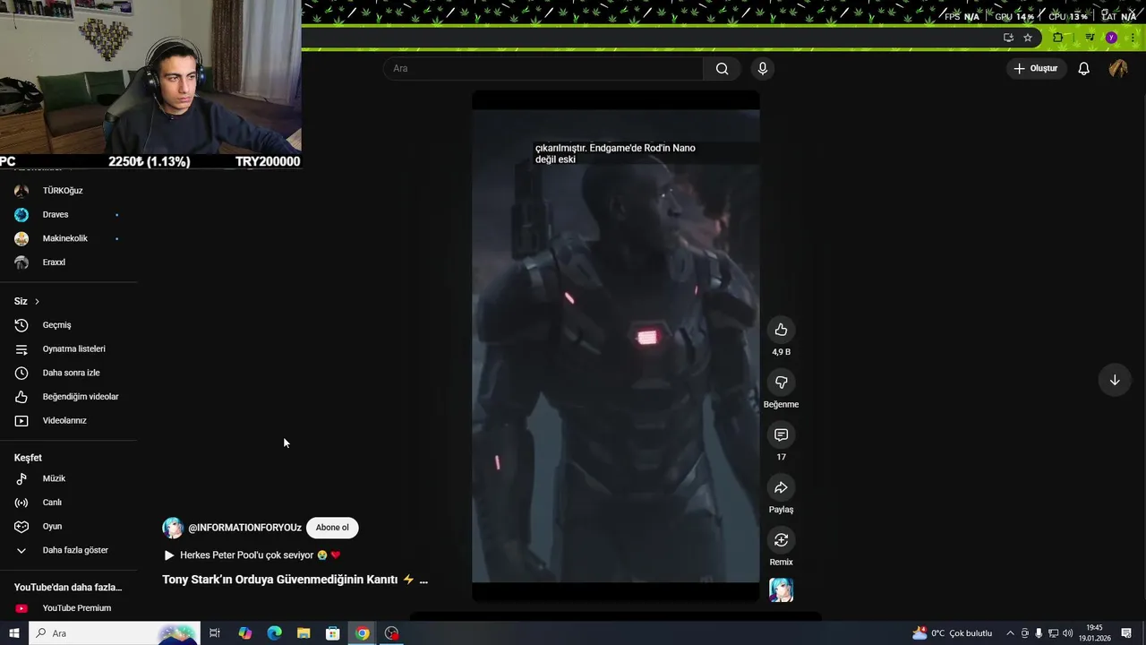Focus the YouTube 'Ara' search field
Viewport: 1146px width, 645px height.
coord(543,68)
